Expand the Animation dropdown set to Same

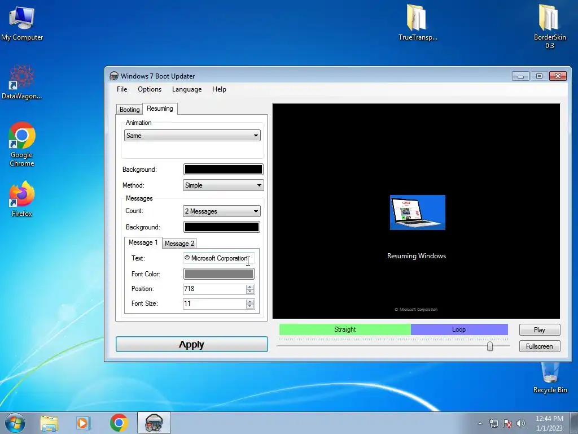(192, 136)
